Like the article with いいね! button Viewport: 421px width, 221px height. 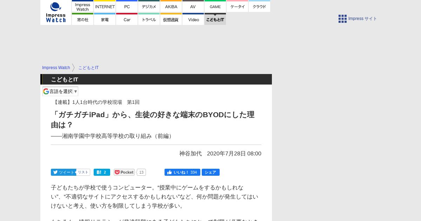pos(182,172)
